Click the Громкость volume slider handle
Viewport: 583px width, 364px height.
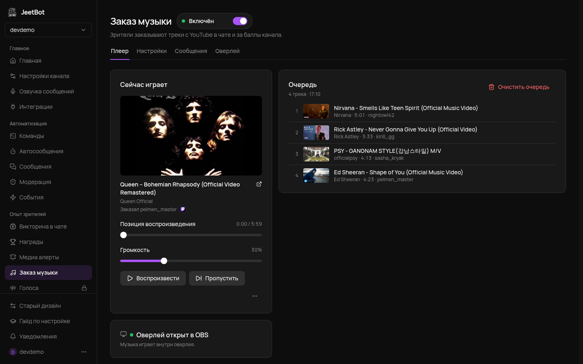[x=164, y=261]
